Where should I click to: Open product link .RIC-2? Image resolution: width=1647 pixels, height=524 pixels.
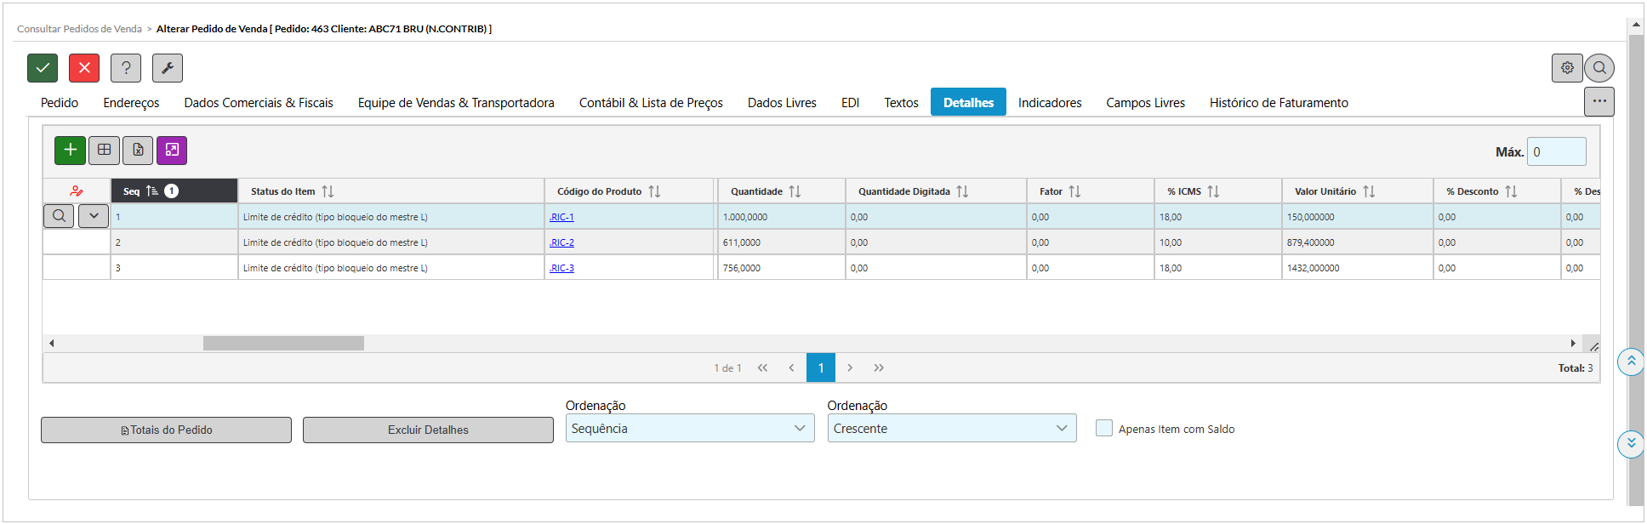click(561, 242)
